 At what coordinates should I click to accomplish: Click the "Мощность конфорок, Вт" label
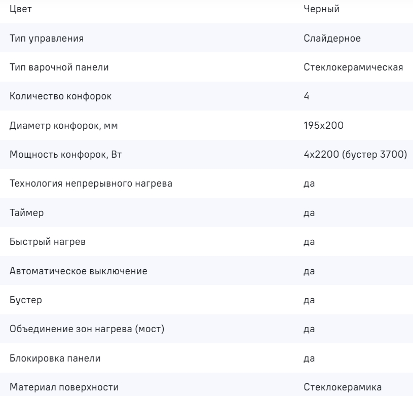coord(56,155)
